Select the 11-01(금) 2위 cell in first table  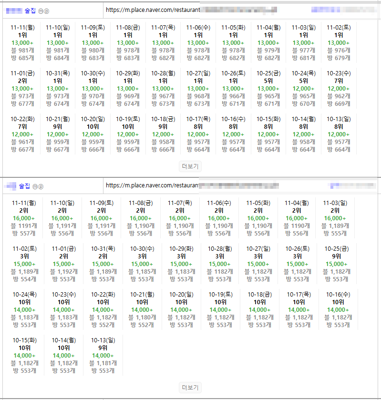coord(22,89)
